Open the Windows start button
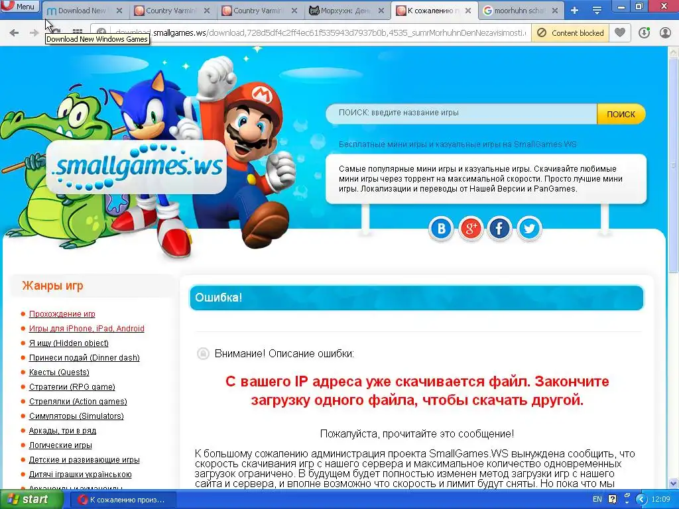The image size is (679, 509). click(31, 500)
